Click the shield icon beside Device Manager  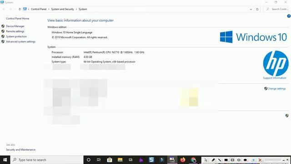pos(3,26)
